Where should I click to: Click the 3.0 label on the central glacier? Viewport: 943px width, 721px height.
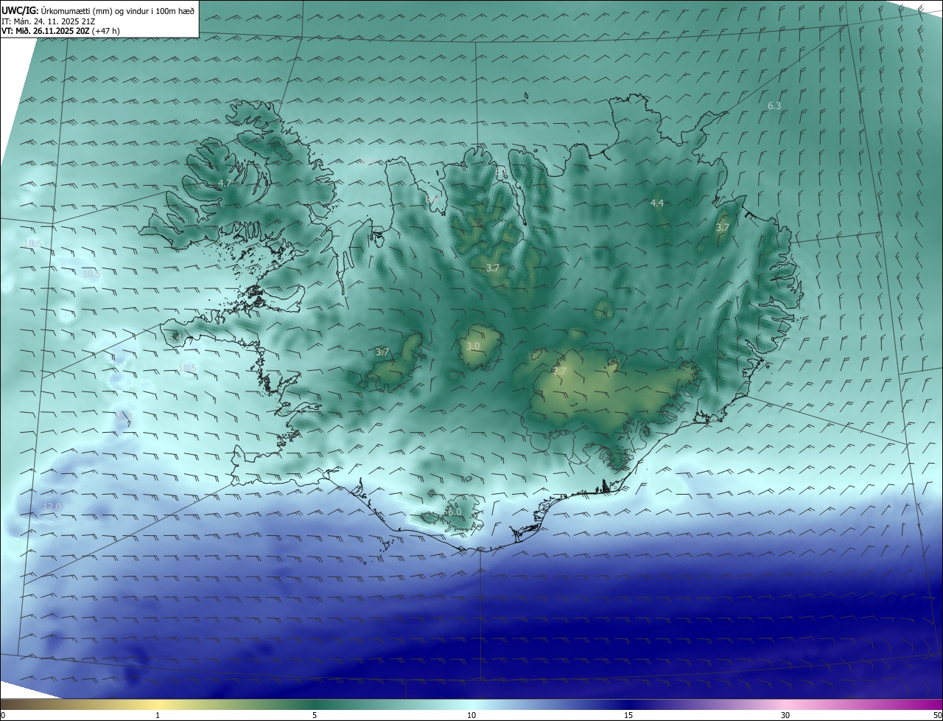pyautogui.click(x=473, y=346)
